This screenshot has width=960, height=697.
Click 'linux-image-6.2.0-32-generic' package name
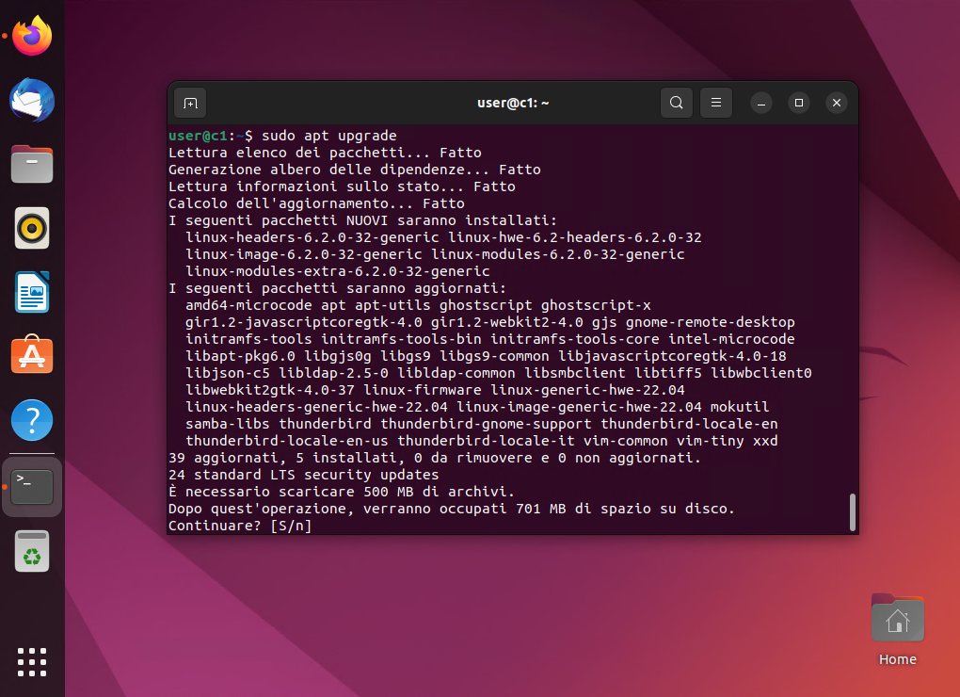pos(304,254)
